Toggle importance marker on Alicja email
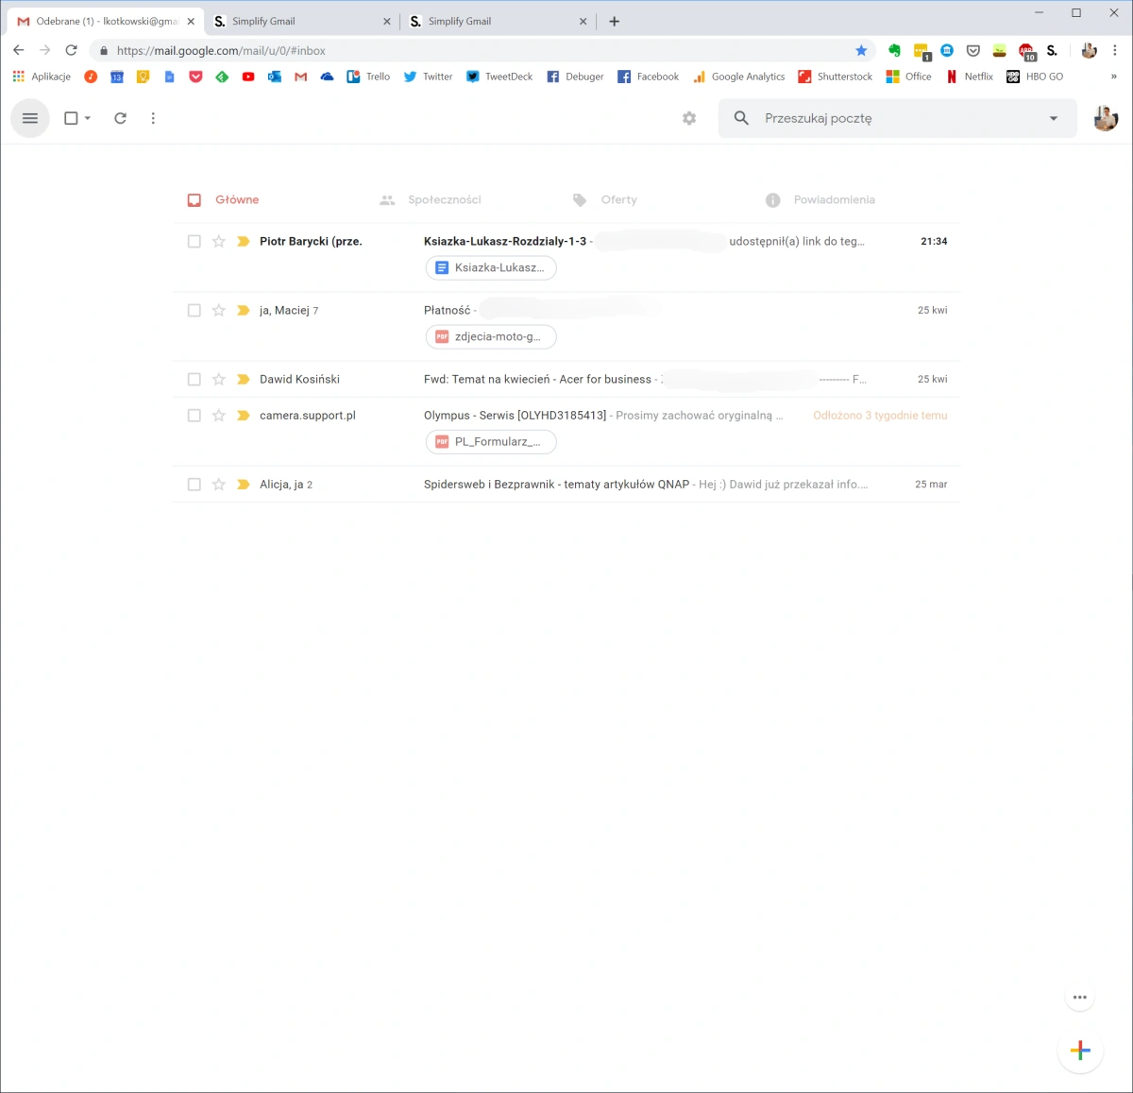This screenshot has height=1093, width=1133. [x=243, y=484]
